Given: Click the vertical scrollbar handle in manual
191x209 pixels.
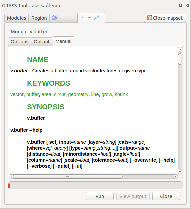Looking at the screenshot, I should (180, 59).
